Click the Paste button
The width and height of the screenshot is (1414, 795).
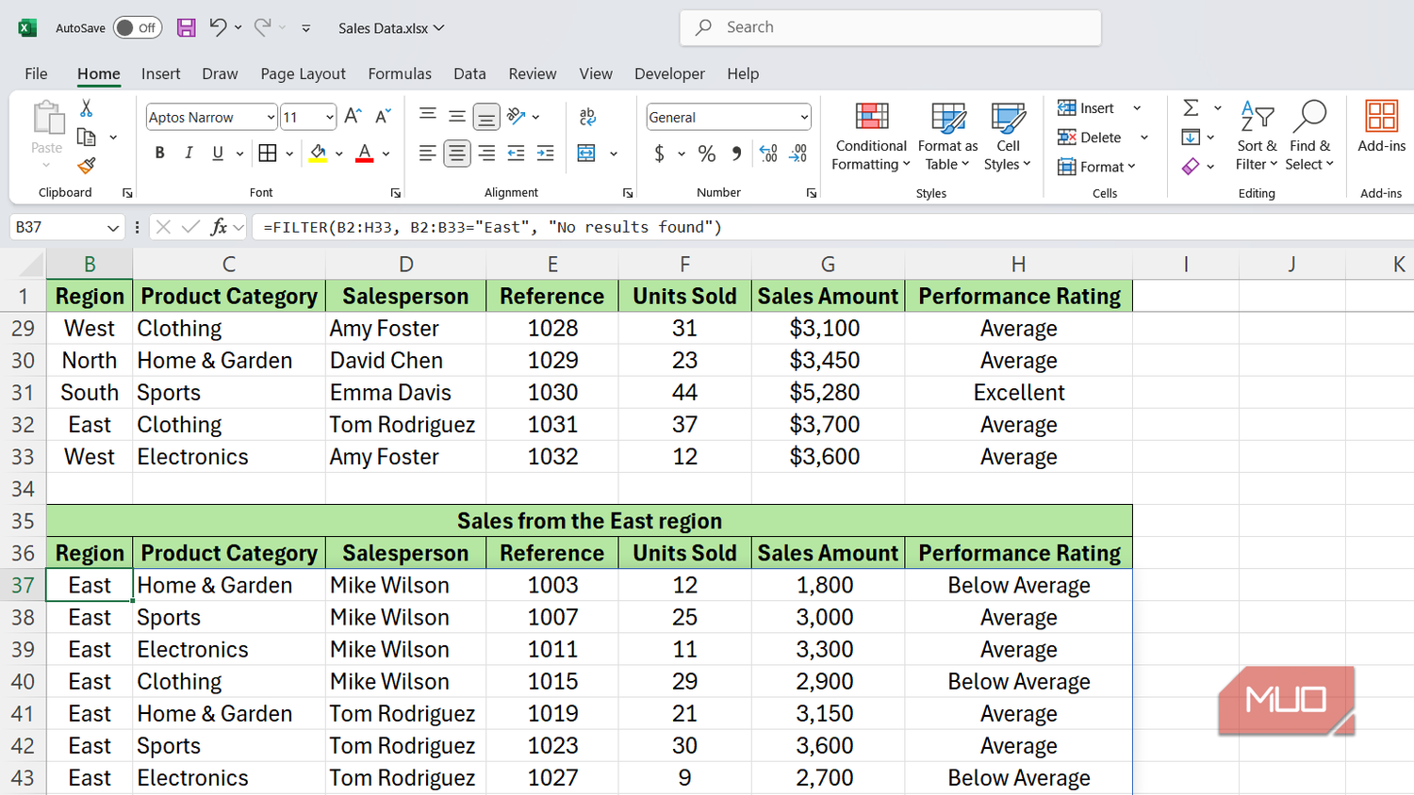click(46, 128)
